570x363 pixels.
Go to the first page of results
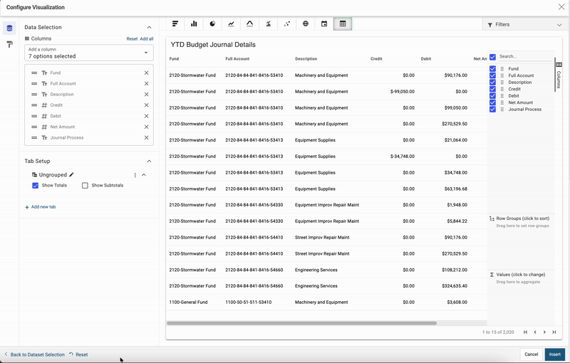525,332
